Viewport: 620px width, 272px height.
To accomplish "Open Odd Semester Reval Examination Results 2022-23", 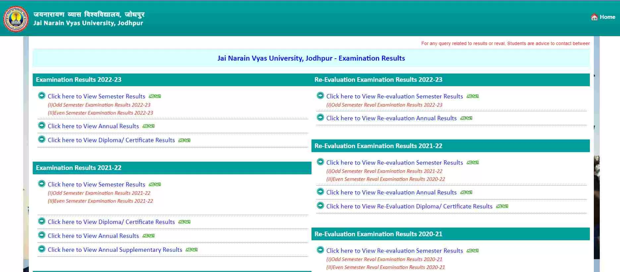I will (384, 105).
